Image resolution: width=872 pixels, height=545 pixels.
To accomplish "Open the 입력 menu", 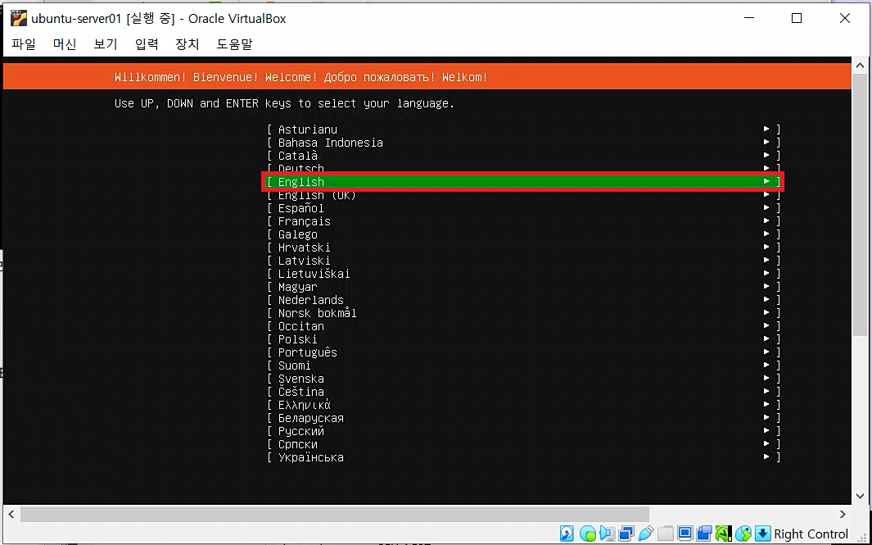I will 147,44.
